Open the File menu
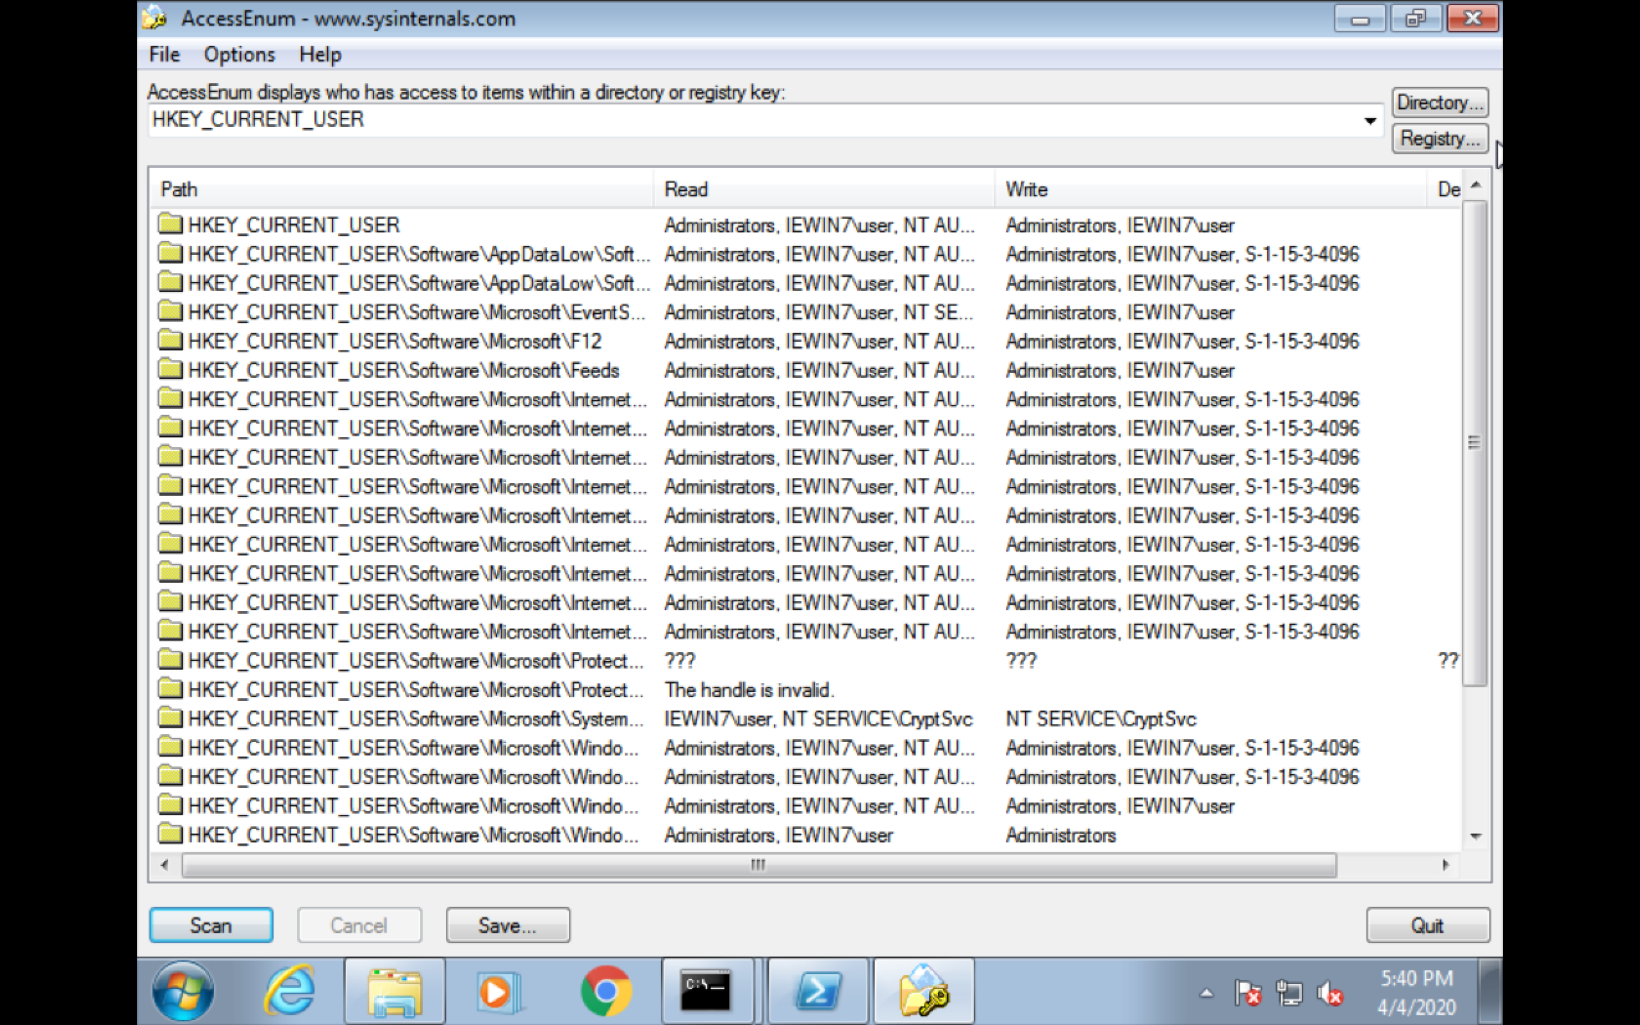The width and height of the screenshot is (1640, 1025). tap(165, 54)
